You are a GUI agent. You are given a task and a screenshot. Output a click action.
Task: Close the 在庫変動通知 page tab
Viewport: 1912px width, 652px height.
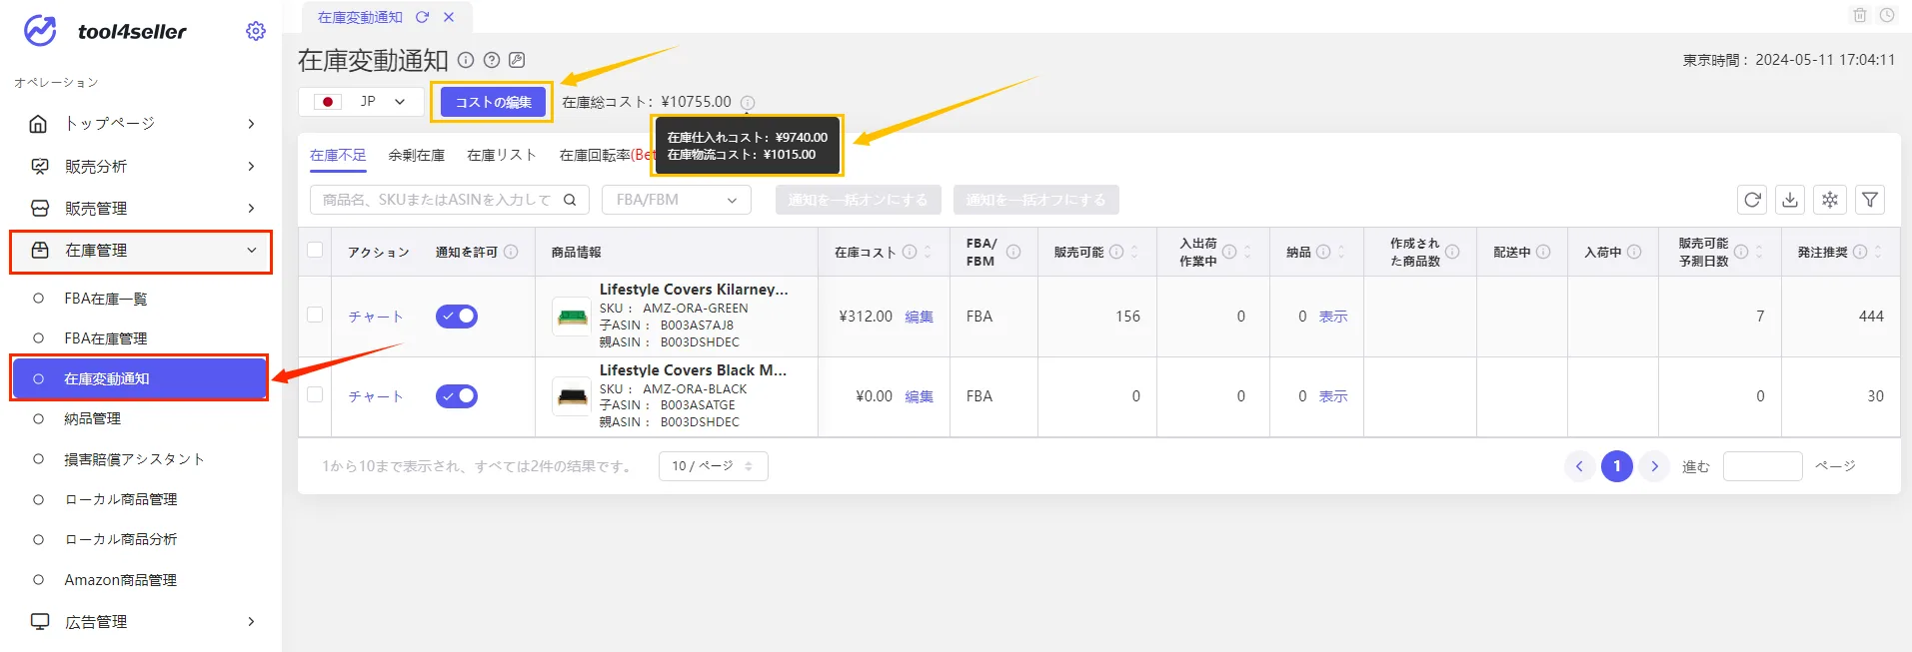449,17
